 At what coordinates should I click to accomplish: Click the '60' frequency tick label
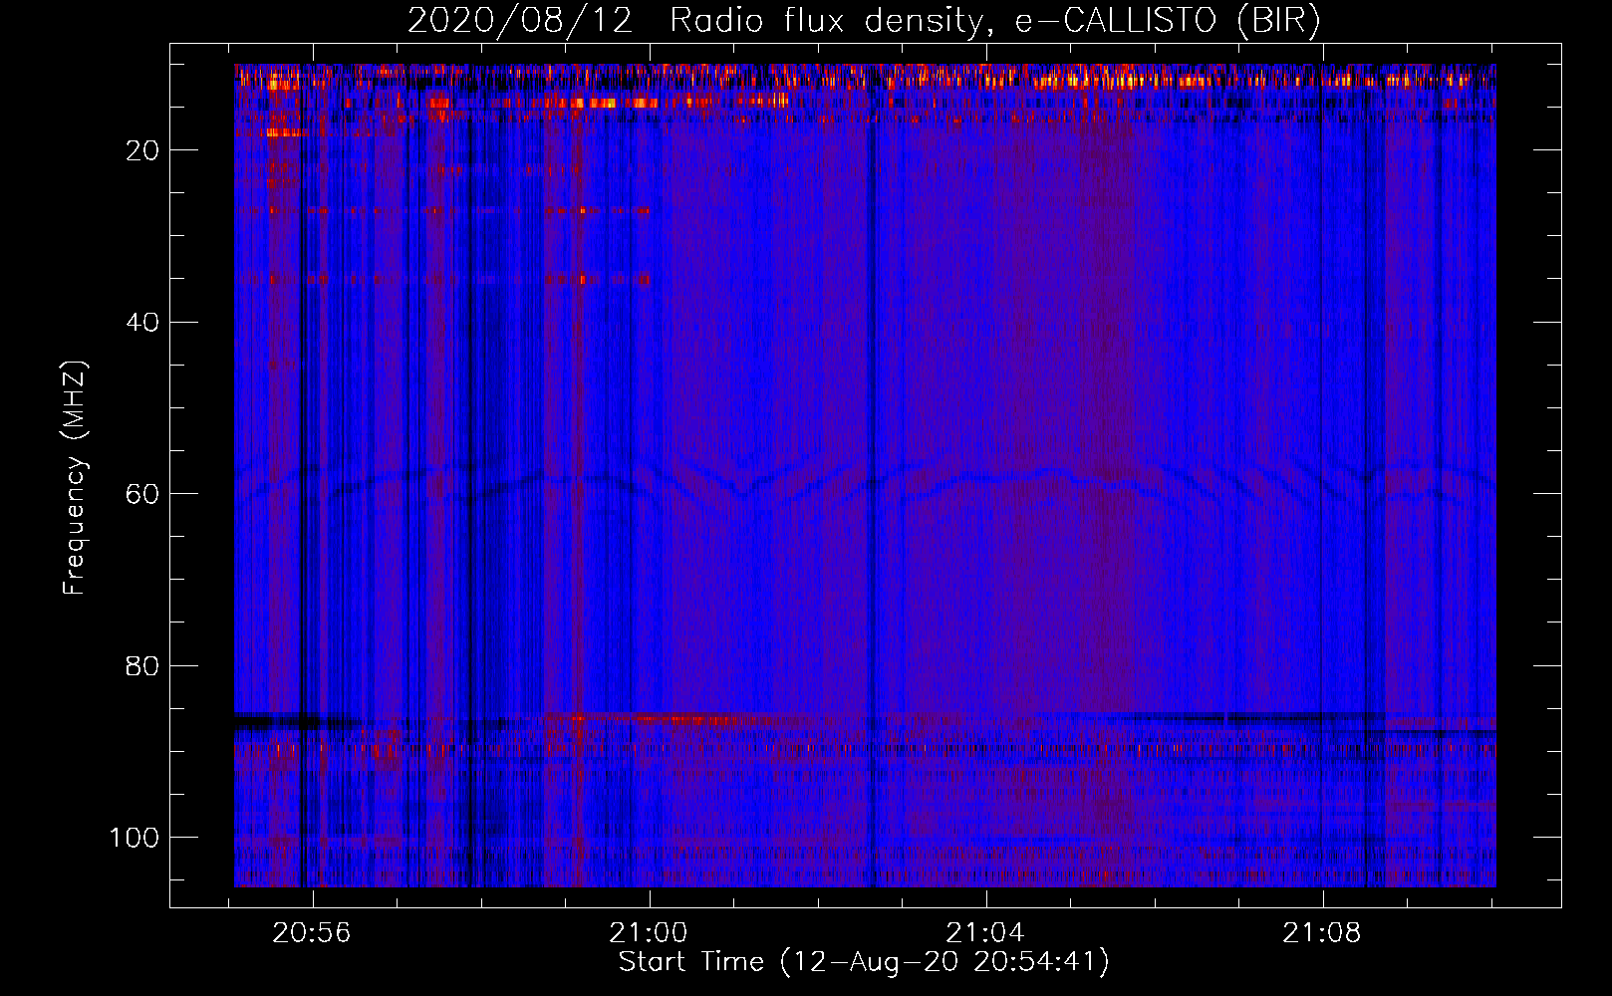(143, 495)
